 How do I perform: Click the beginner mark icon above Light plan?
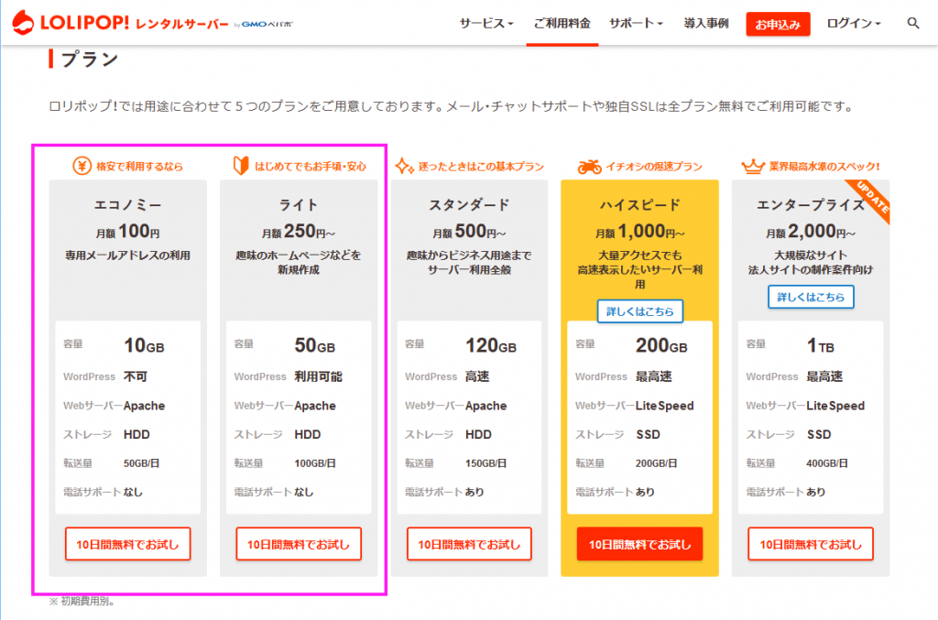click(x=238, y=167)
